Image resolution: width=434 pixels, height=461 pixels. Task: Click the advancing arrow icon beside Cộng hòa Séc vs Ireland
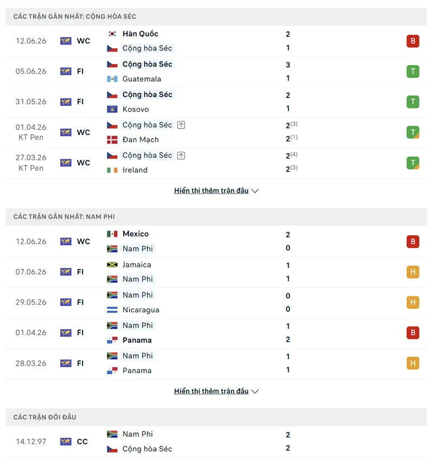pos(181,156)
